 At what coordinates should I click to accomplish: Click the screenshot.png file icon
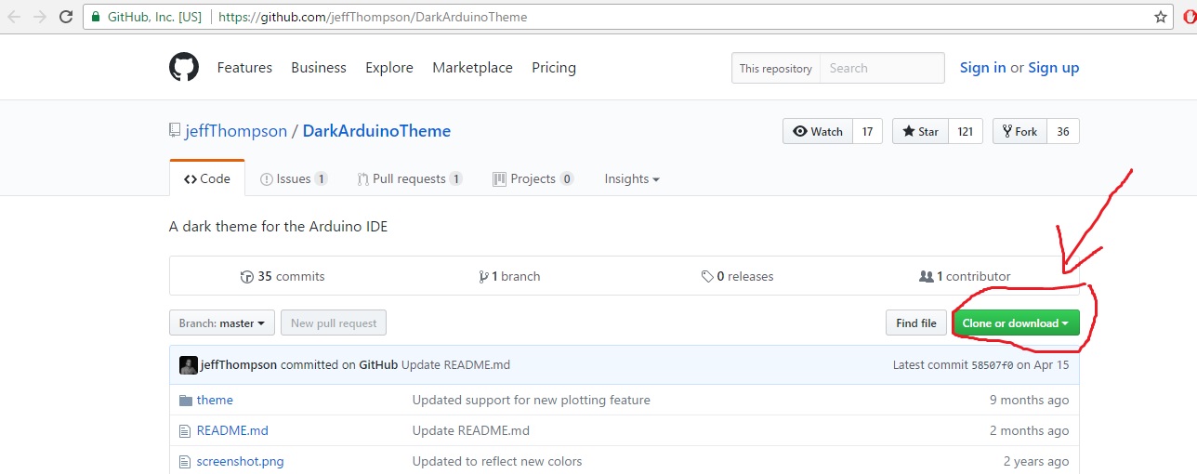[x=184, y=461]
